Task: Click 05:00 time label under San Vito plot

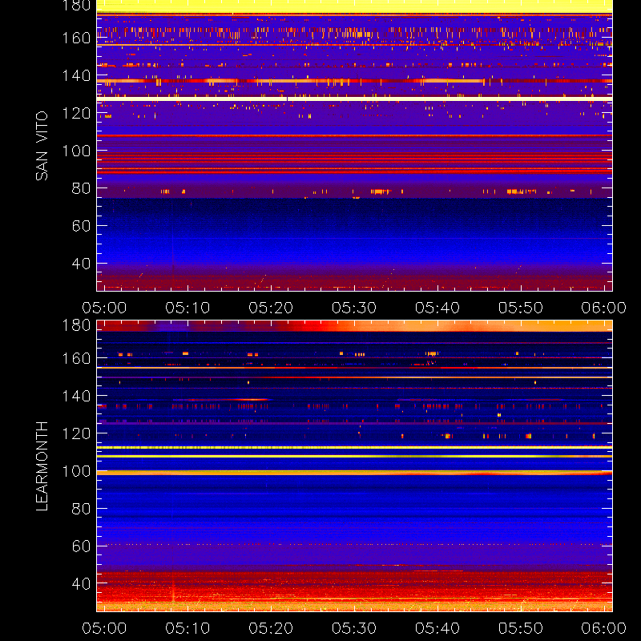Action: [104, 308]
